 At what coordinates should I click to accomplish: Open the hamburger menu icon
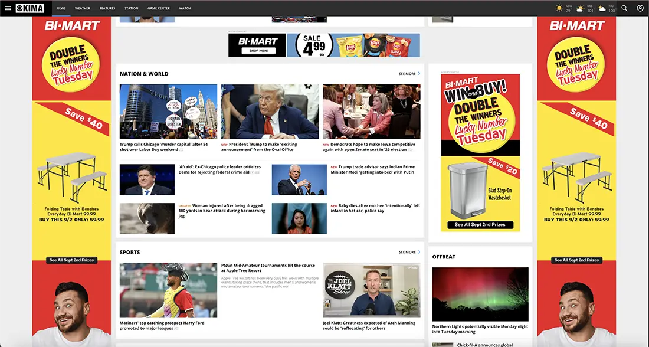tap(8, 8)
